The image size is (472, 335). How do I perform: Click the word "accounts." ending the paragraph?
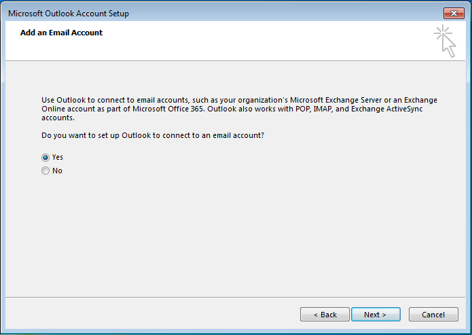coord(58,118)
